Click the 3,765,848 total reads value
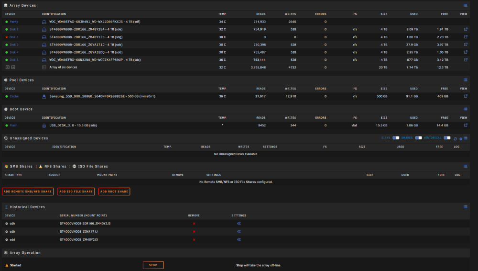The height and width of the screenshot is (271, 478). (258, 68)
